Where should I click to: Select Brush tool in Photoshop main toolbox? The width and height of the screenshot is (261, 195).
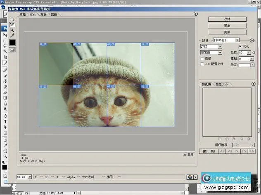tap(5, 76)
